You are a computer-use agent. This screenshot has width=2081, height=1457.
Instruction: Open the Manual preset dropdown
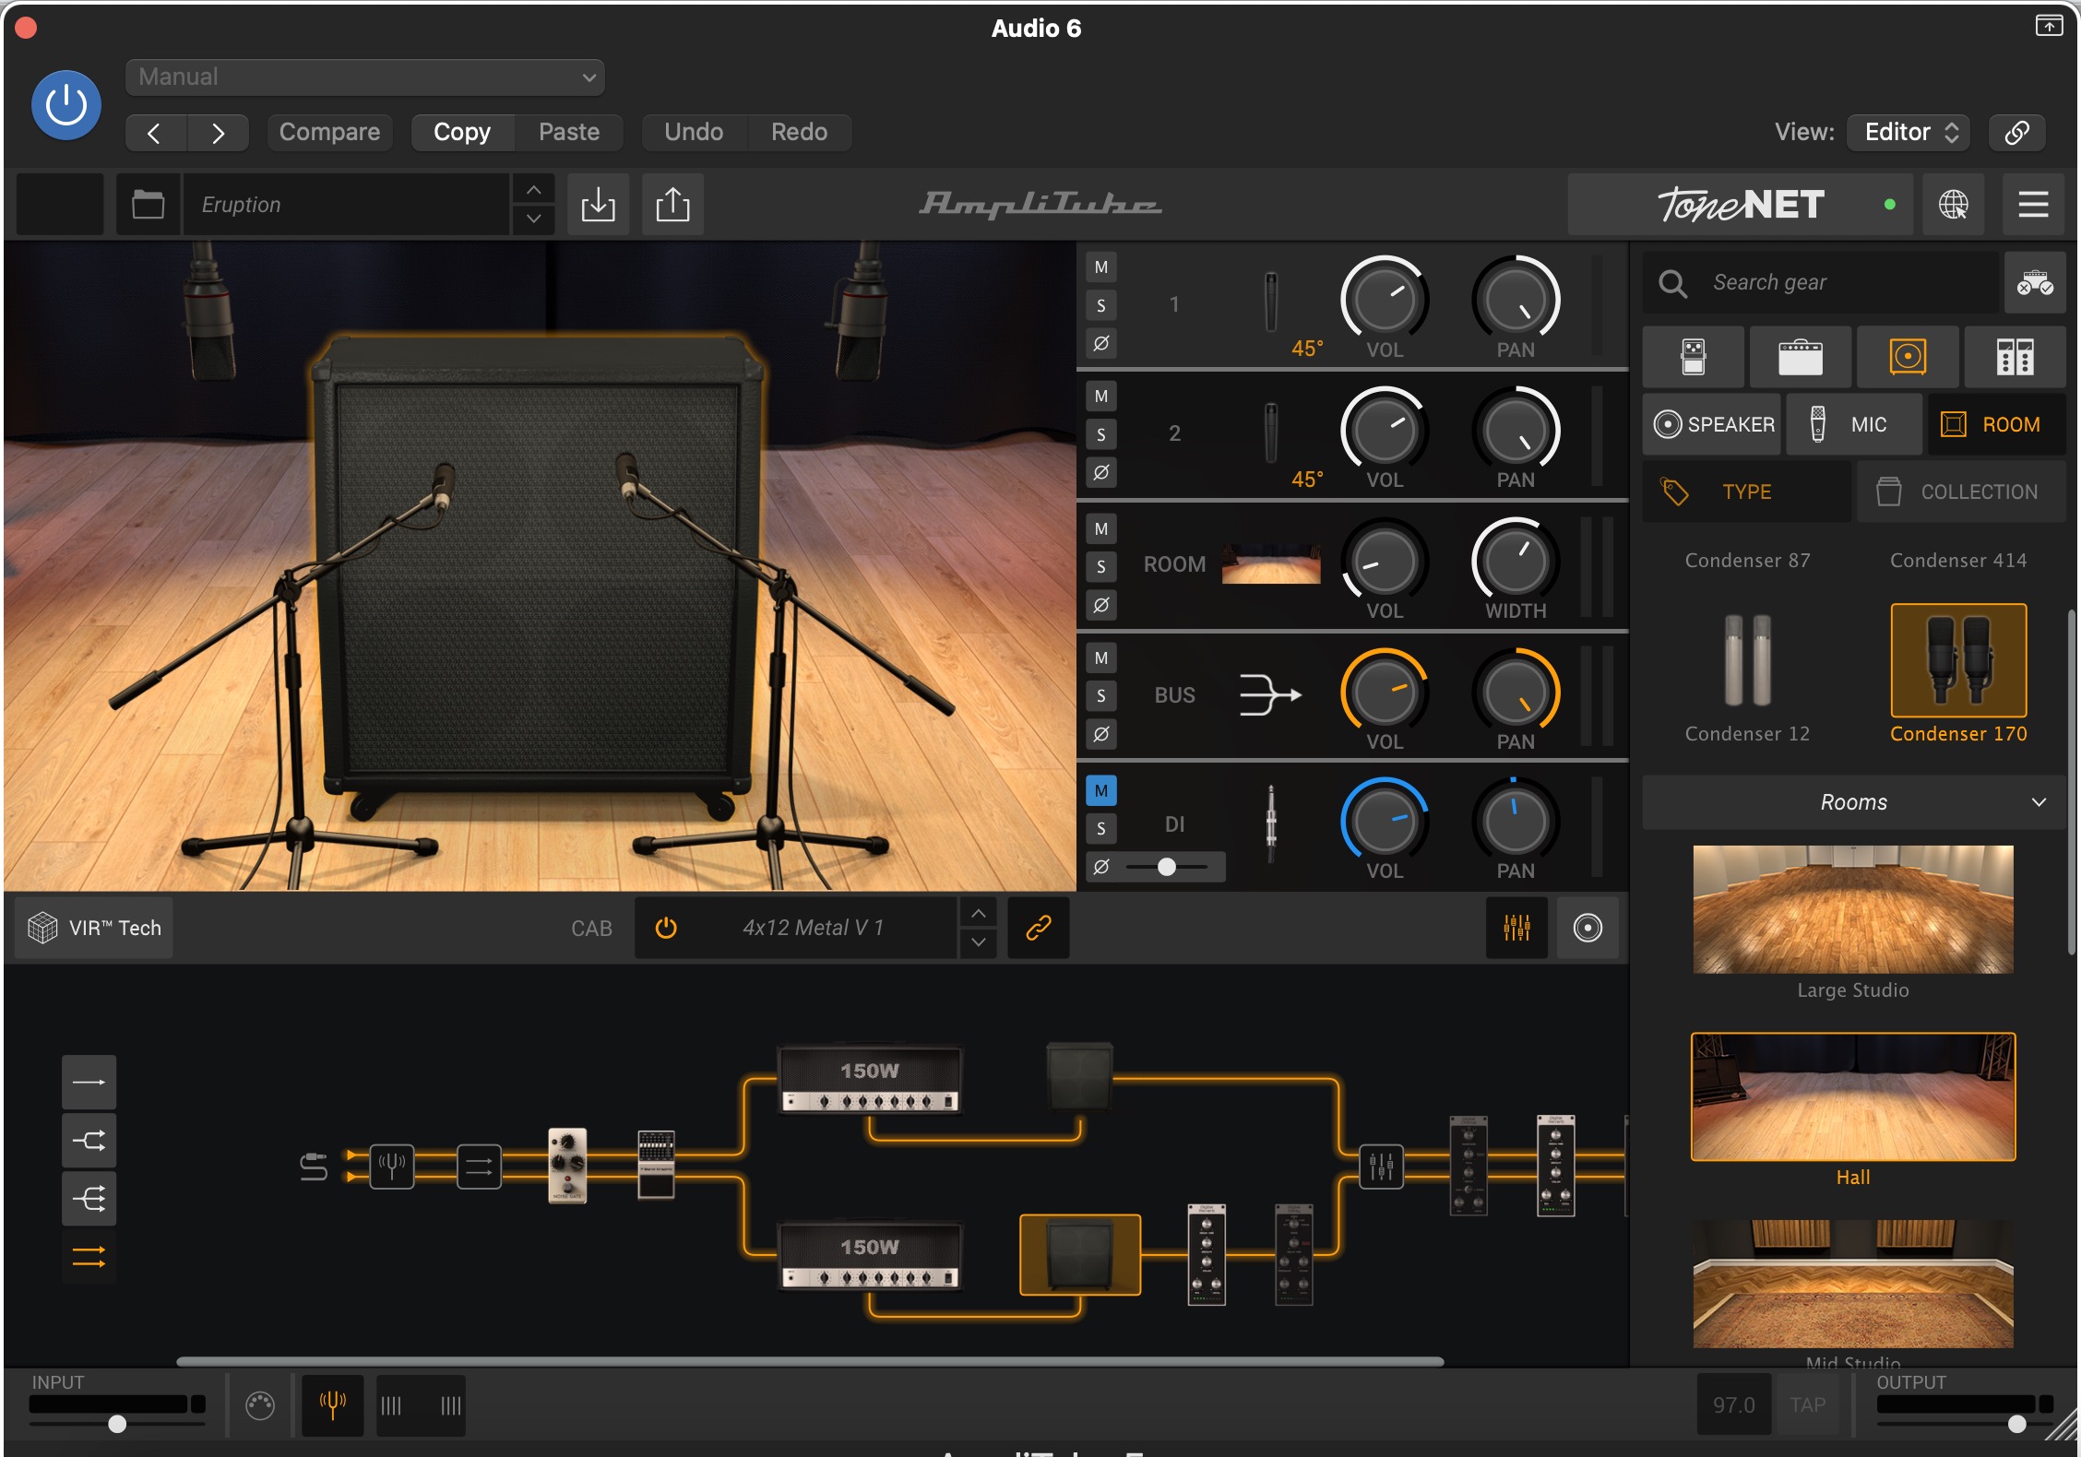click(365, 77)
